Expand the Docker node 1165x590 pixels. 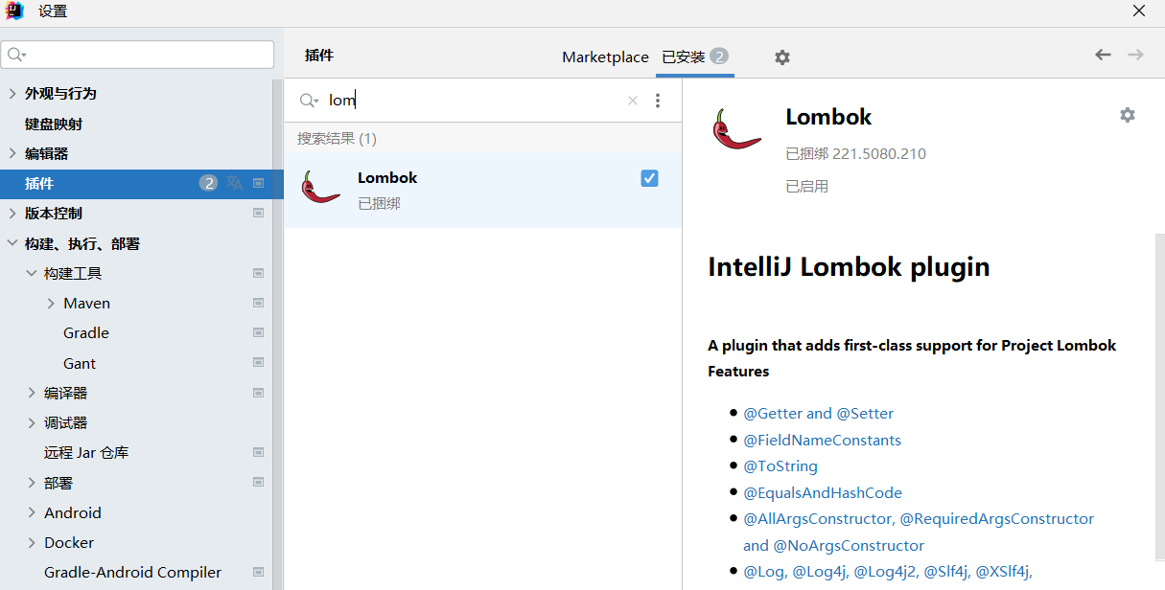pyautogui.click(x=32, y=542)
